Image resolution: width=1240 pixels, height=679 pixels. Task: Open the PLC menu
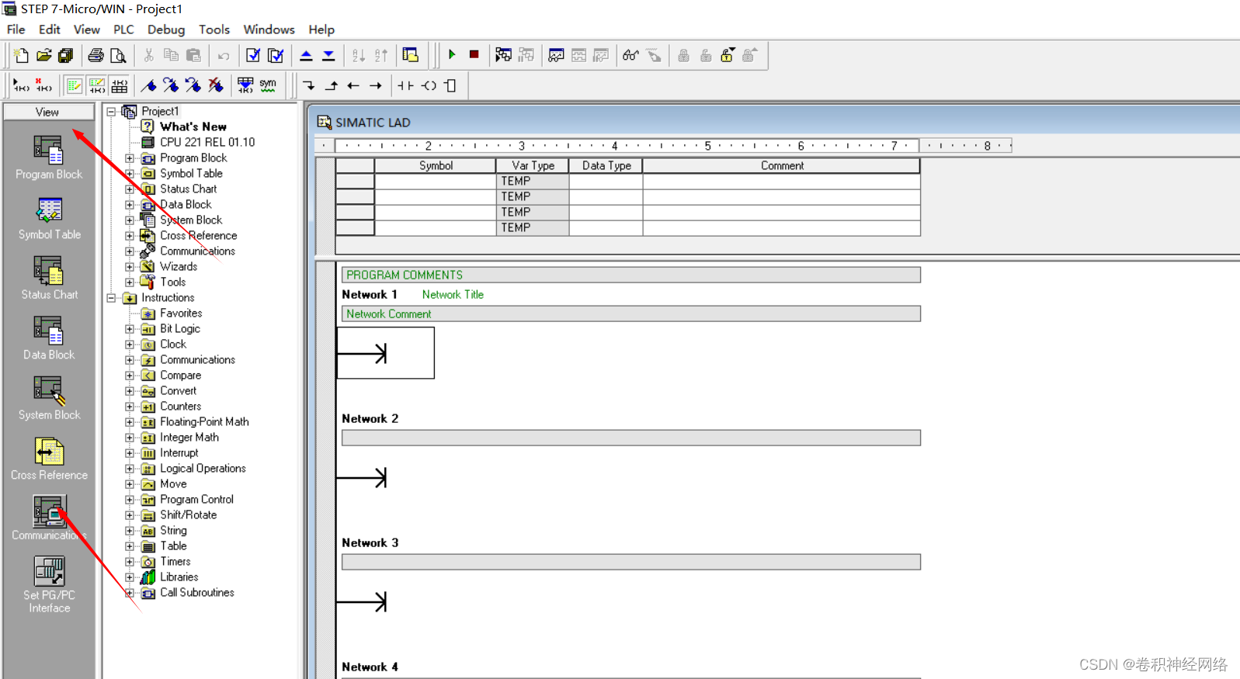(123, 29)
